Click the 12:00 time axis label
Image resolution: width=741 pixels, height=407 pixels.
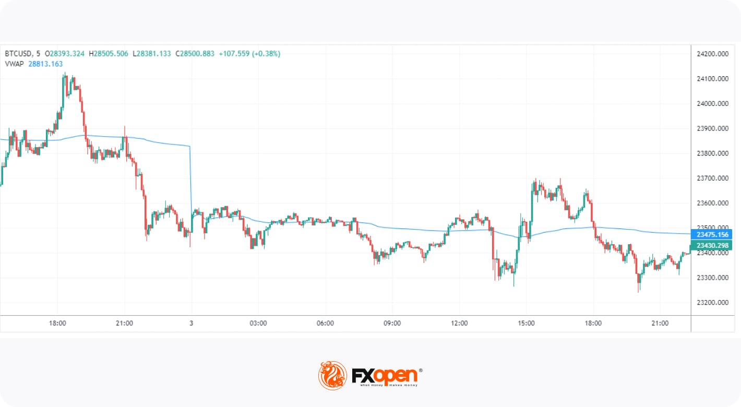coord(459,324)
